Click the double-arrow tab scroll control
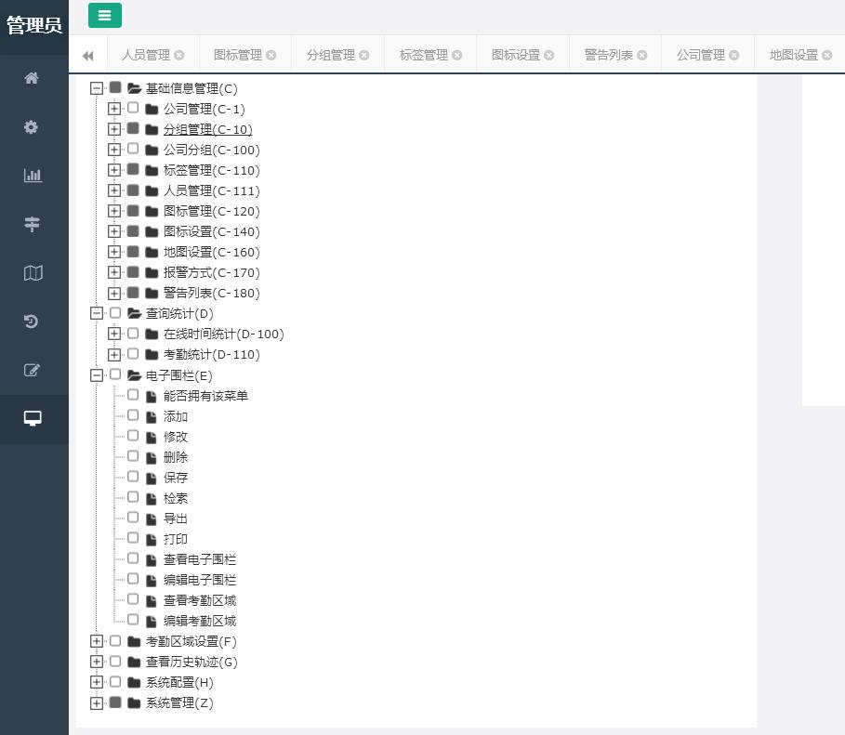The height and width of the screenshot is (735, 845). click(87, 55)
